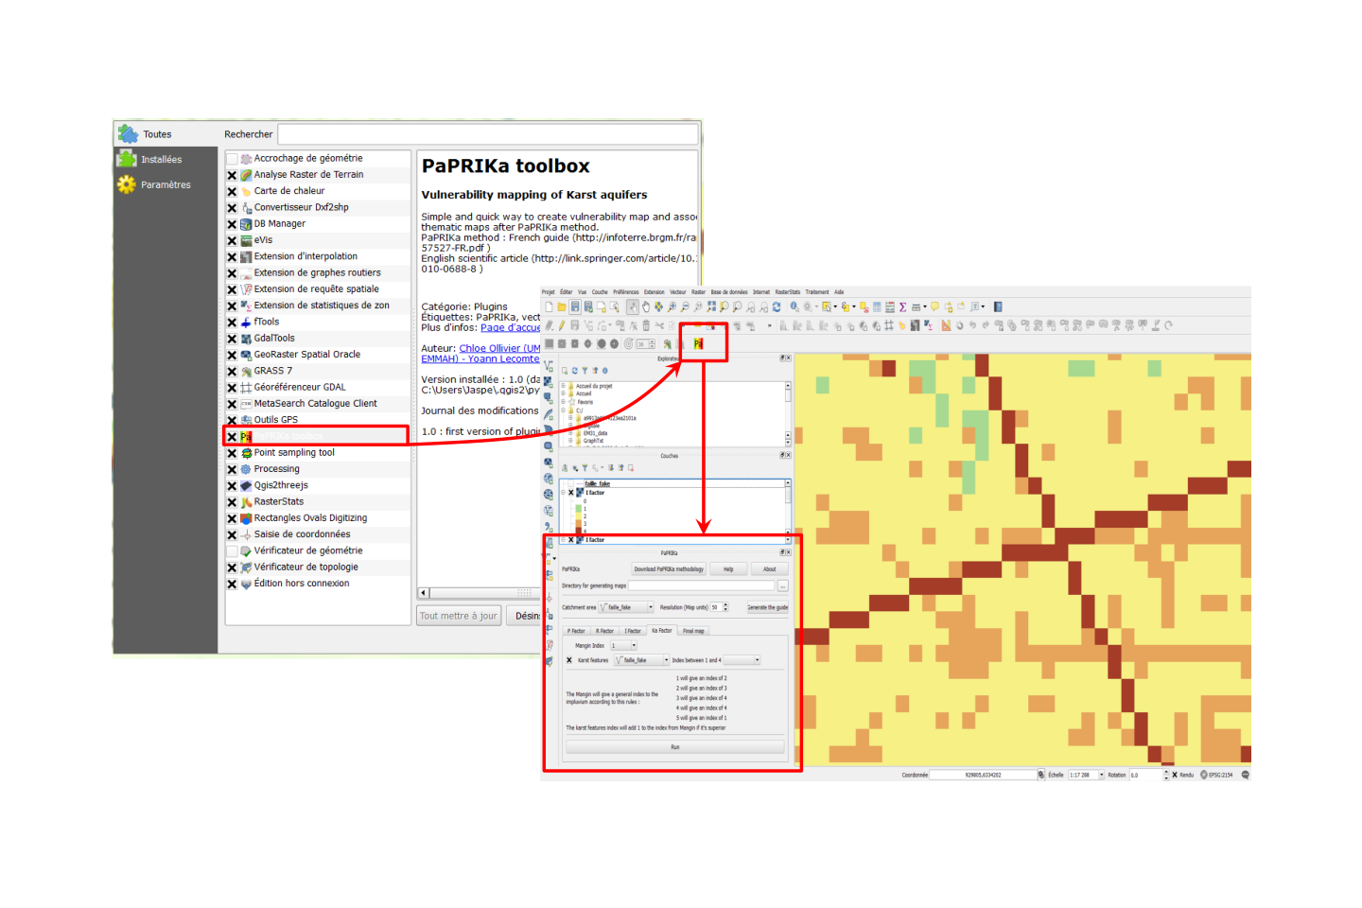
Task: Toggle the Karst features checkbox
Action: 569,660
